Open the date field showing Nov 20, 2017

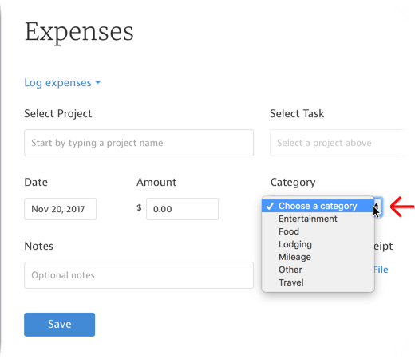(x=60, y=209)
